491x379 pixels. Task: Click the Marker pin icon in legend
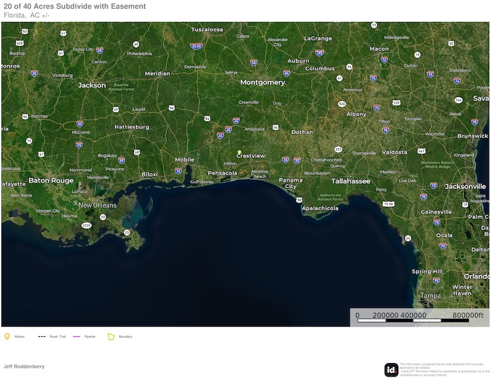pyautogui.click(x=7, y=336)
